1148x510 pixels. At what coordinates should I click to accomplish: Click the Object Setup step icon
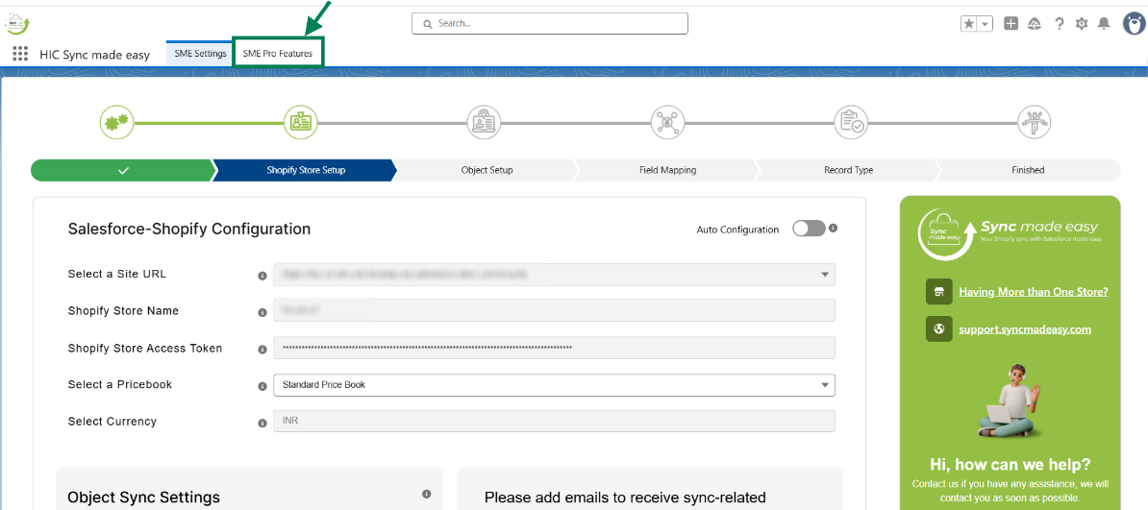(484, 122)
